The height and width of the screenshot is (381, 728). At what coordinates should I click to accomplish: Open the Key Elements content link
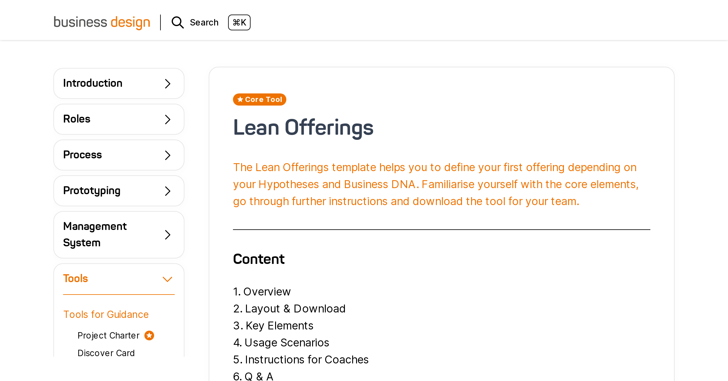tap(273, 325)
